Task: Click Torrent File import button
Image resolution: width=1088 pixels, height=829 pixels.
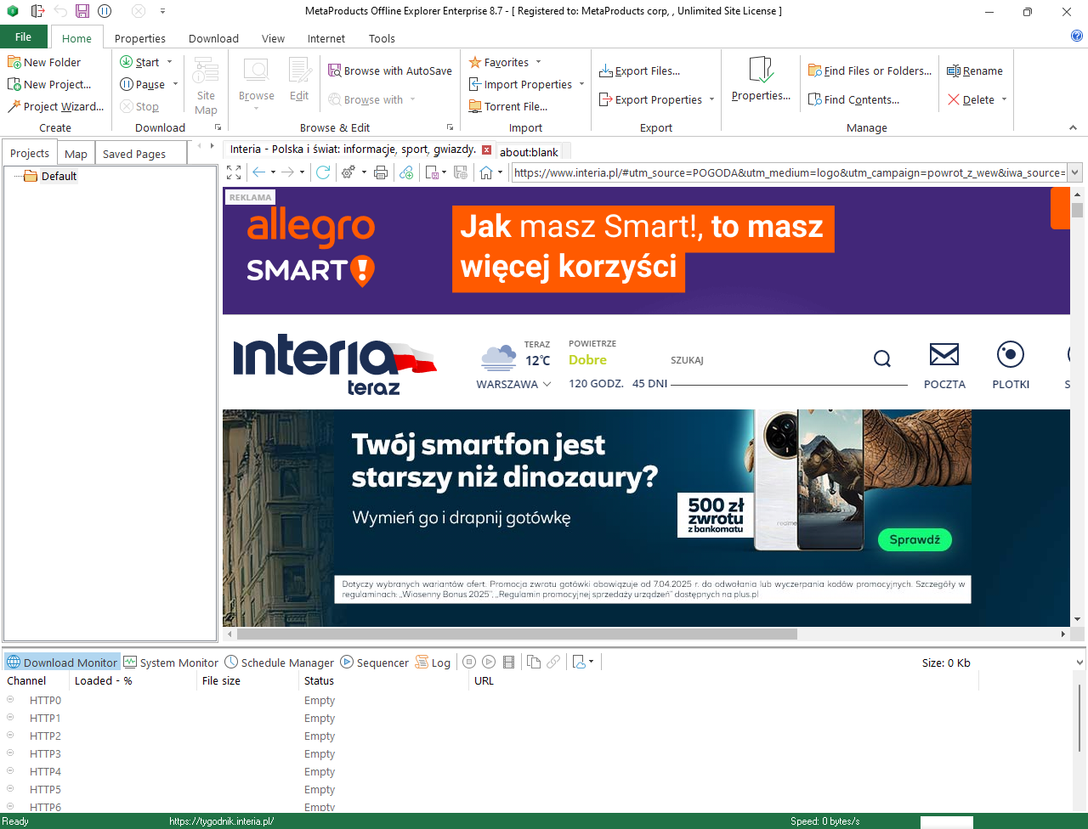Action: 508,106
